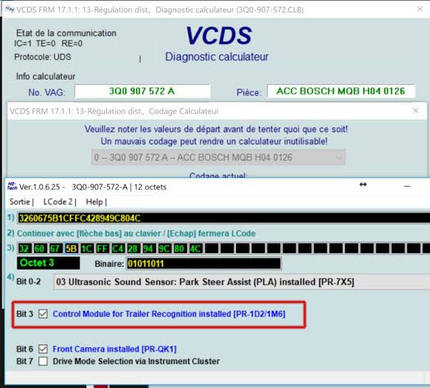This screenshot has height=388, width=430.
Task: Click the horizontal resize arrows icon
Action: click(363, 184)
